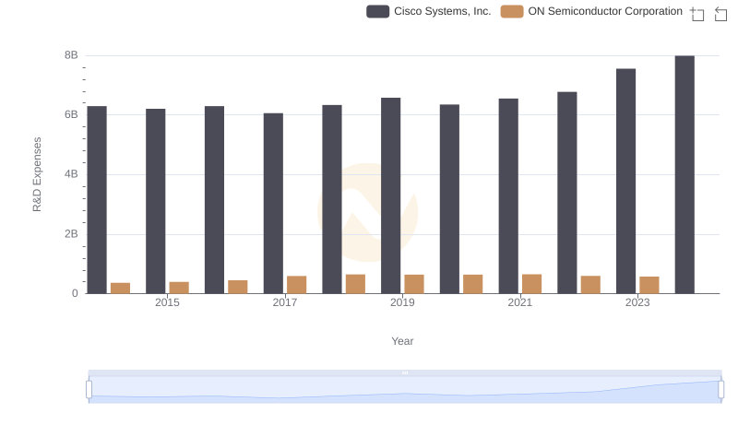Screen dimensions: 738x425
Task: Select the ON Semiconductor bar above 2021 label
Action: click(532, 284)
